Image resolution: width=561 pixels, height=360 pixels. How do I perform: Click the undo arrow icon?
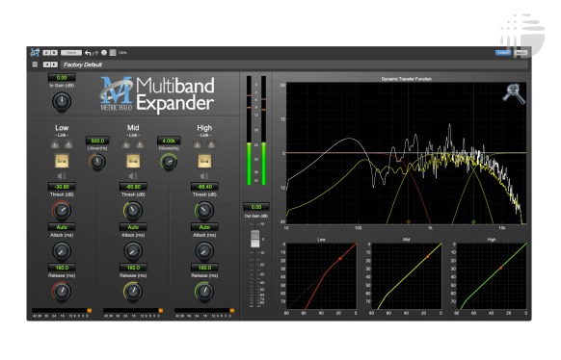coord(88,53)
